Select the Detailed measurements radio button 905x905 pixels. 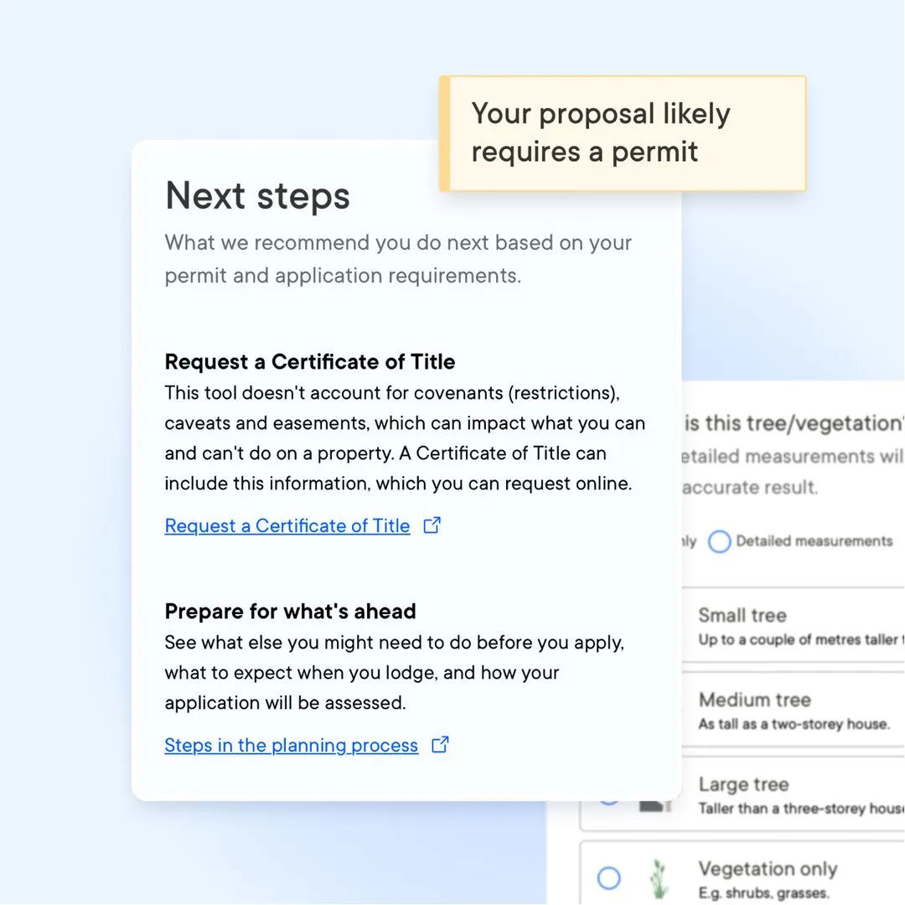coord(720,542)
